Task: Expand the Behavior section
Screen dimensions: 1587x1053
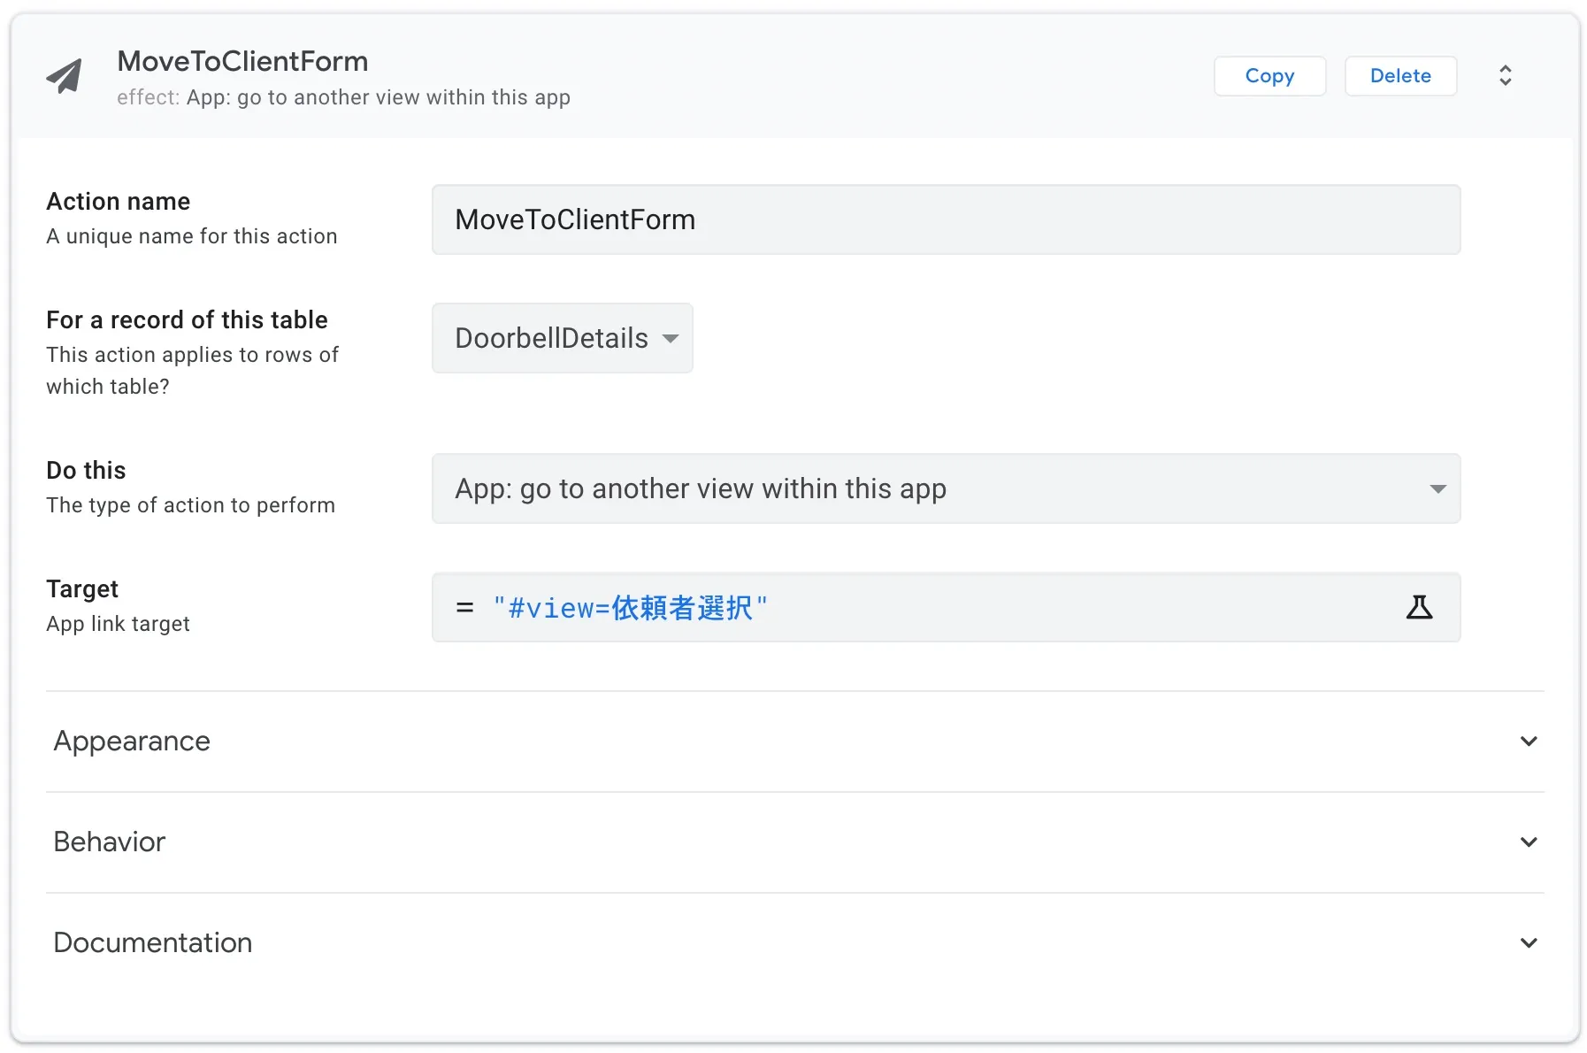Action: pyautogui.click(x=110, y=842)
